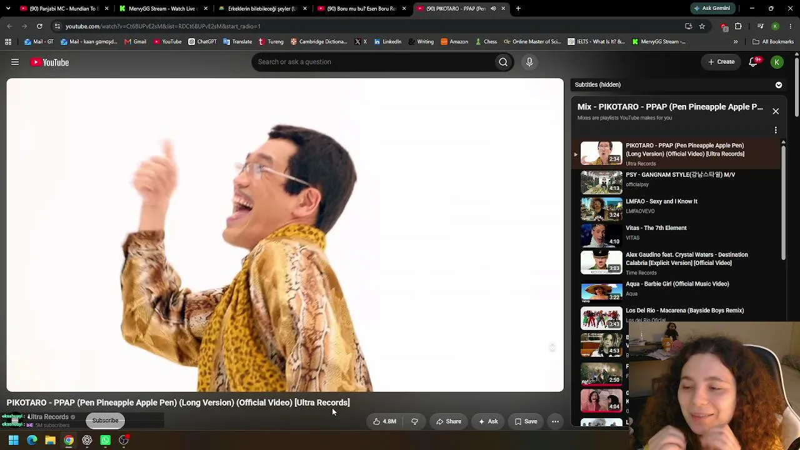Play PSY Gangnam Style from the mix
The image size is (800, 450).
(679, 182)
